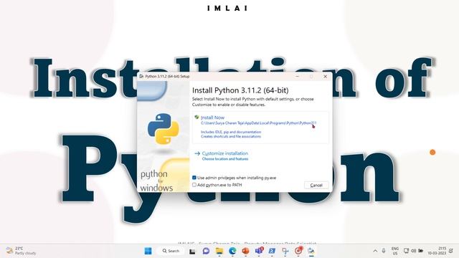The width and height of the screenshot is (459, 258).
Task: Open the clock and date flyout
Action: (437, 251)
